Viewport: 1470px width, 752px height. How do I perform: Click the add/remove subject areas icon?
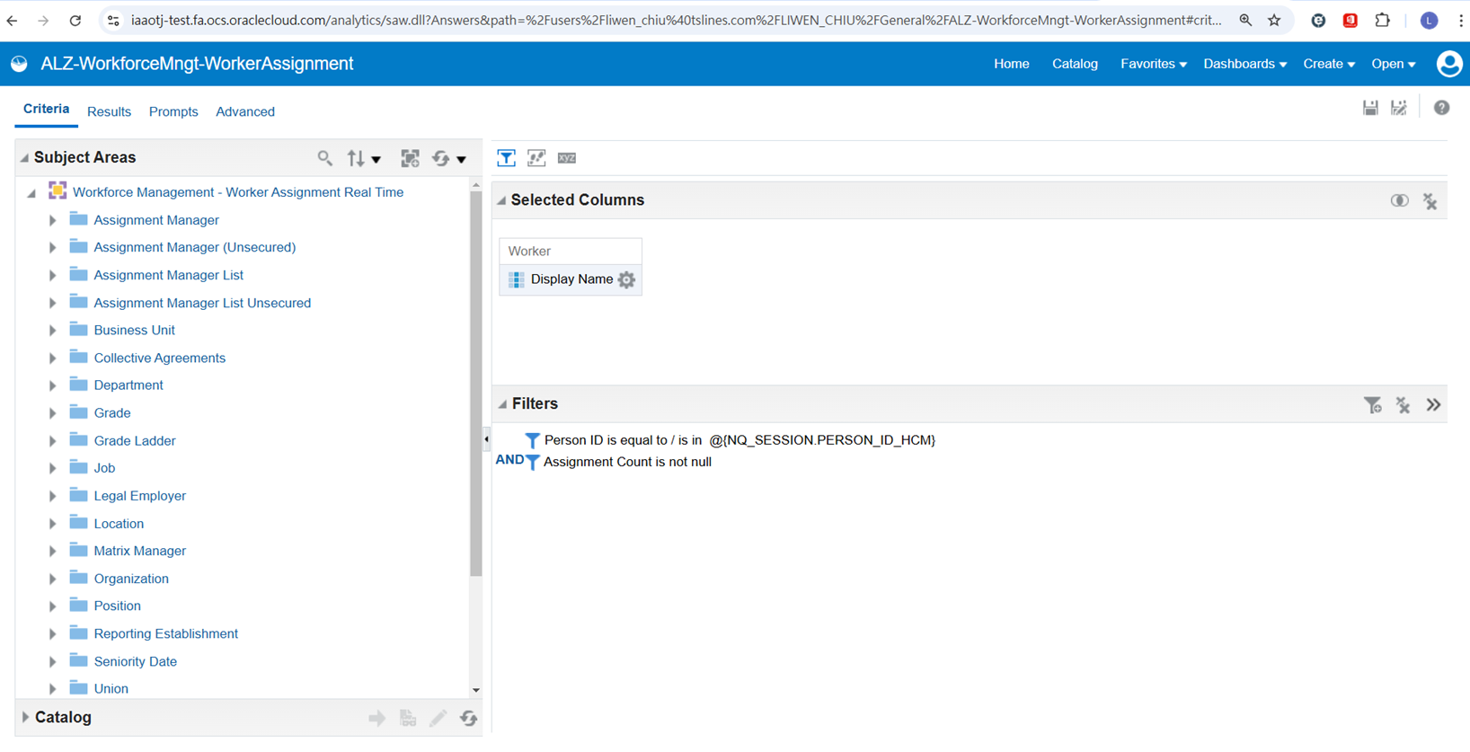point(410,158)
